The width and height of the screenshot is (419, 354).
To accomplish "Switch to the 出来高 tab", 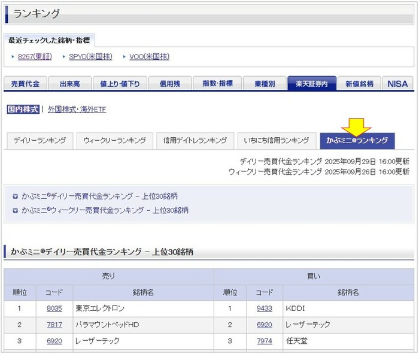I will click(x=70, y=84).
